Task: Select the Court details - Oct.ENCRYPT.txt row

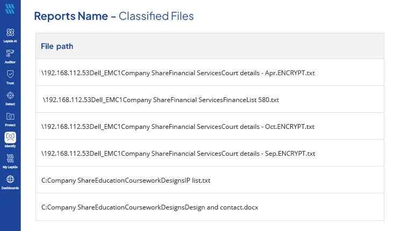Action: click(210, 126)
